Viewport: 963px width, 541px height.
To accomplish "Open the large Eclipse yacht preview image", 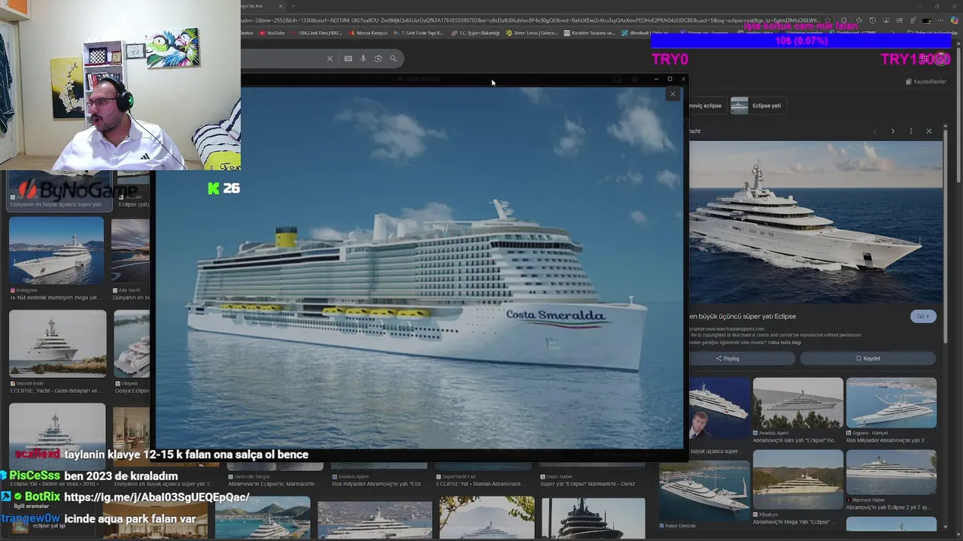I will [x=816, y=223].
